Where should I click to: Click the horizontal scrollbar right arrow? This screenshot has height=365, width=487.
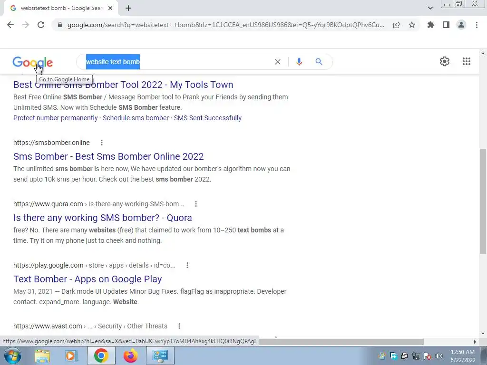[475, 342]
